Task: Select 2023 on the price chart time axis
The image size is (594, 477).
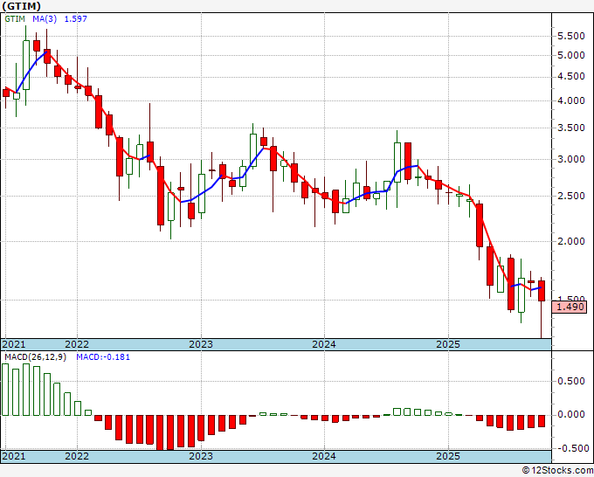Action: pyautogui.click(x=201, y=344)
